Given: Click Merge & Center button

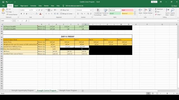Looking at the screenshot, I should click(x=67, y=14).
